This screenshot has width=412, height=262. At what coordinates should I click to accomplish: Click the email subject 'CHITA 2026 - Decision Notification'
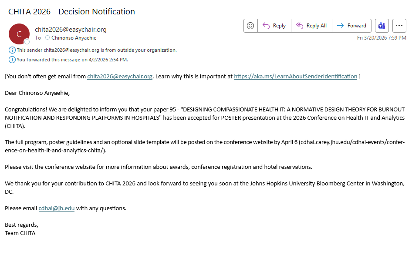coord(72,12)
